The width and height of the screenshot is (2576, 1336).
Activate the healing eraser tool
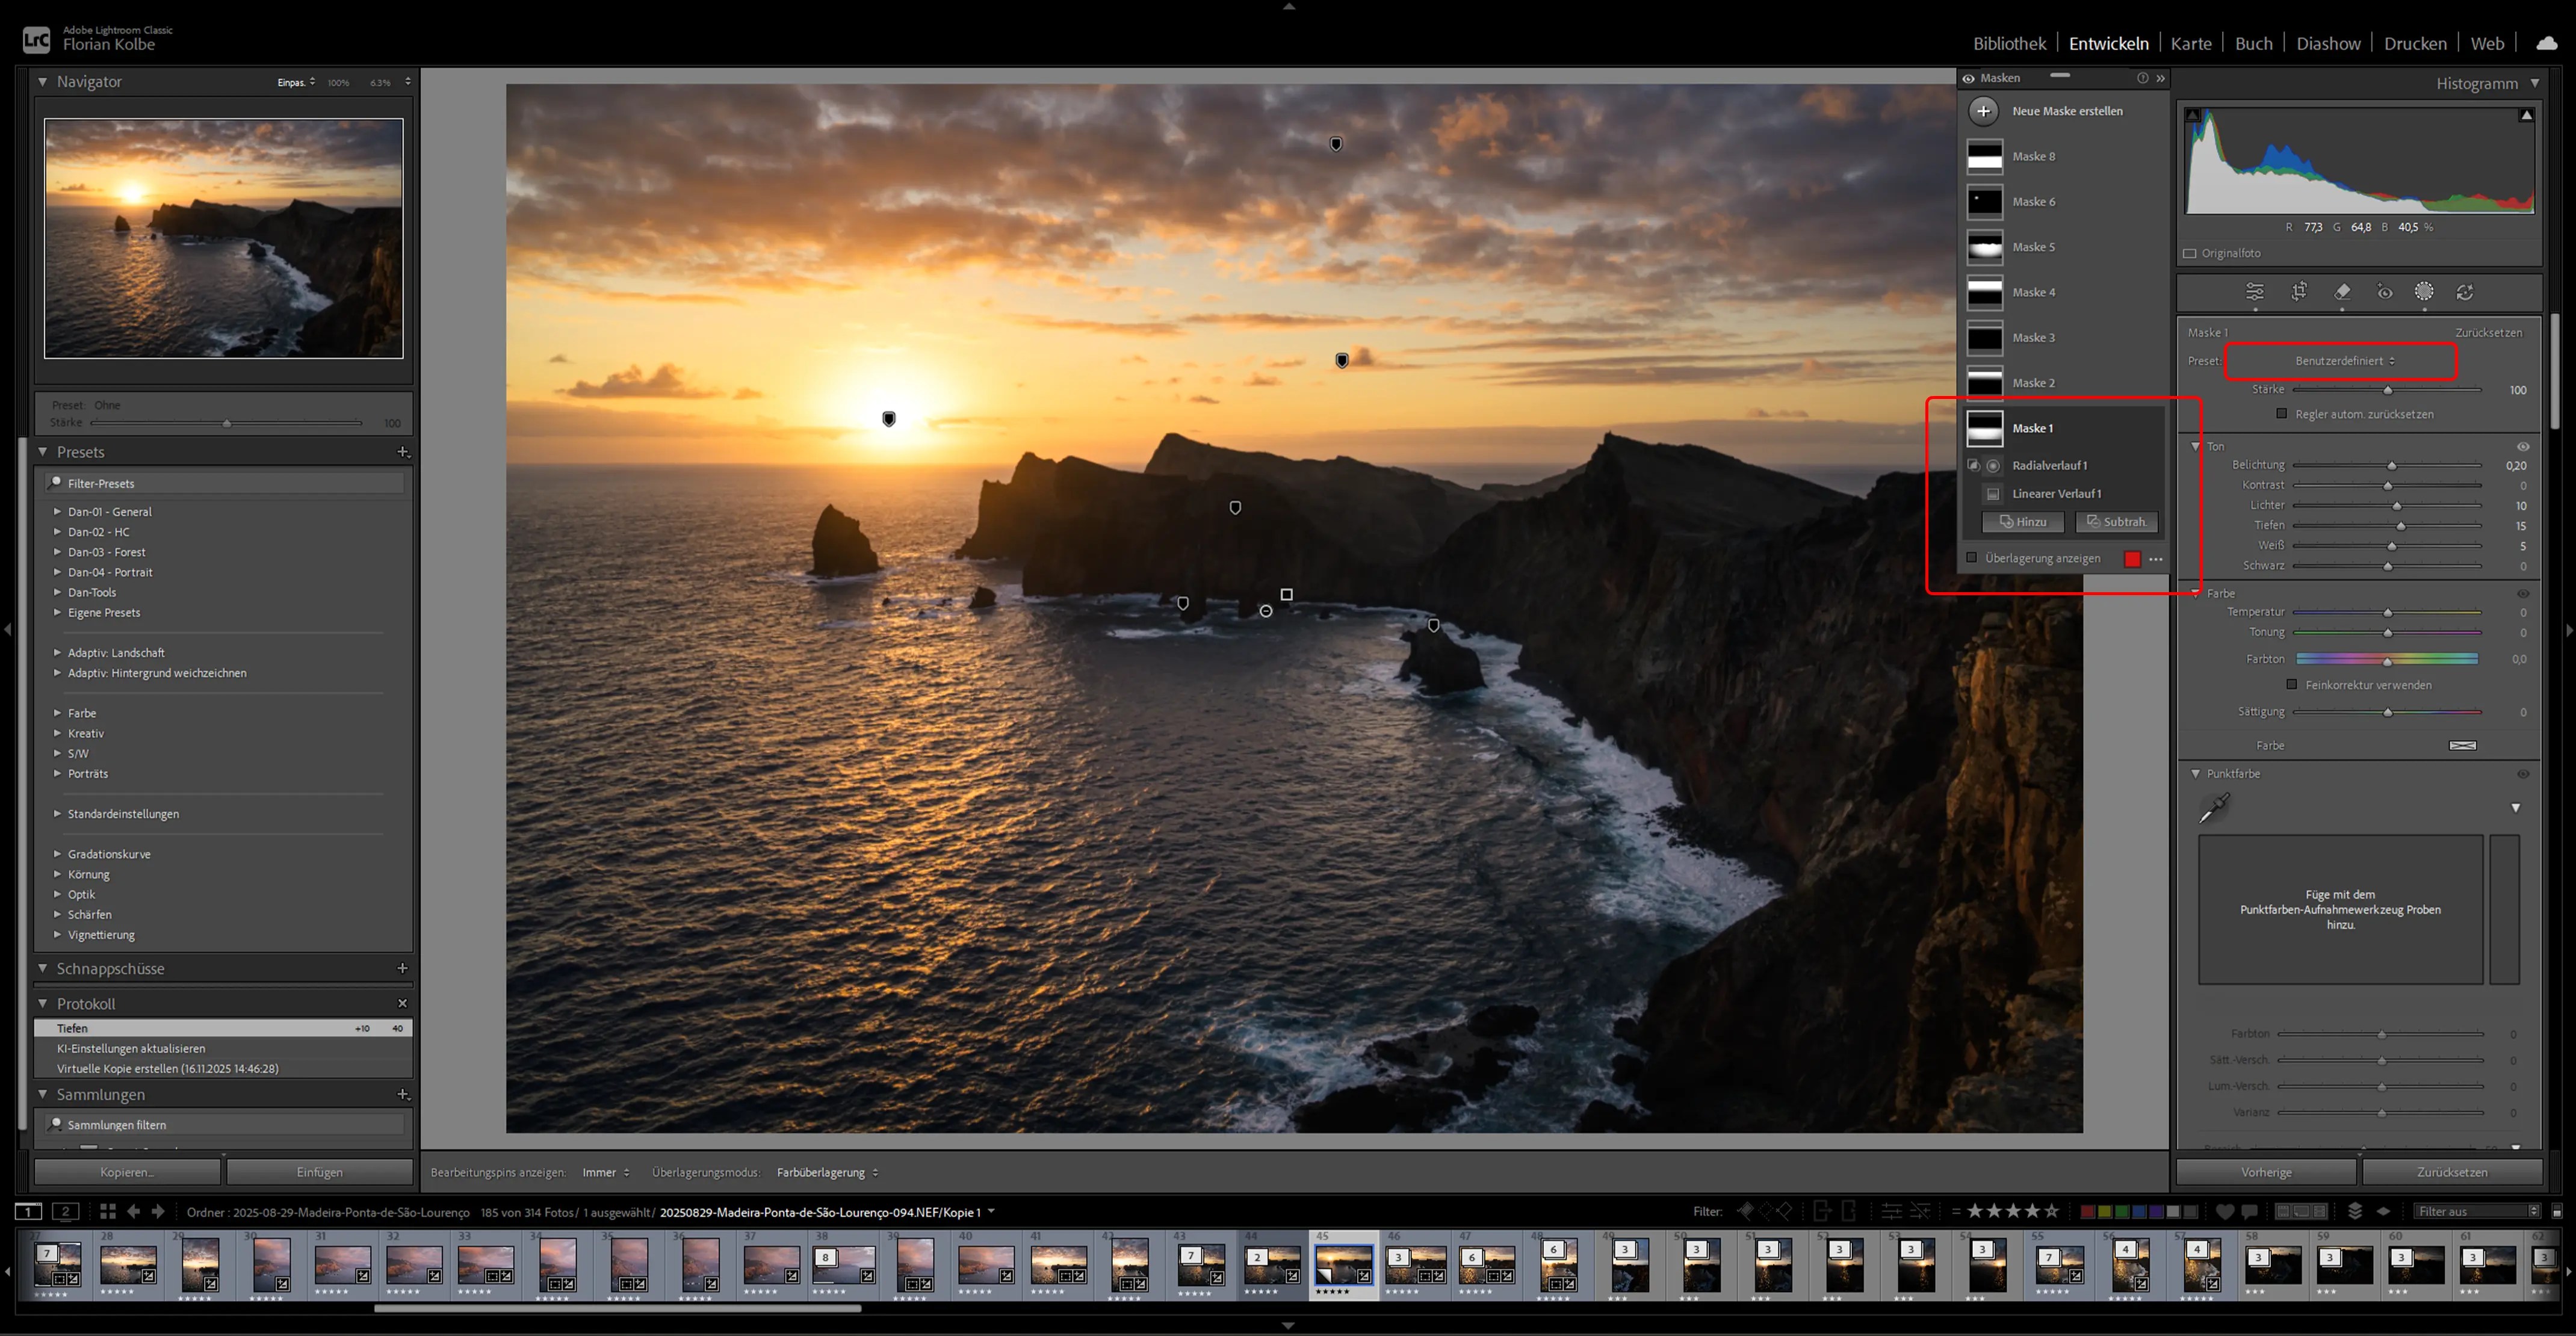click(x=2342, y=292)
